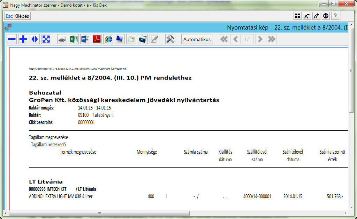Click the Automatikus button
357x219 pixels.
197,39
